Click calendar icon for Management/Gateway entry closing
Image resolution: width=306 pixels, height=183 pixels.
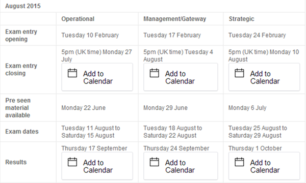(x=155, y=73)
